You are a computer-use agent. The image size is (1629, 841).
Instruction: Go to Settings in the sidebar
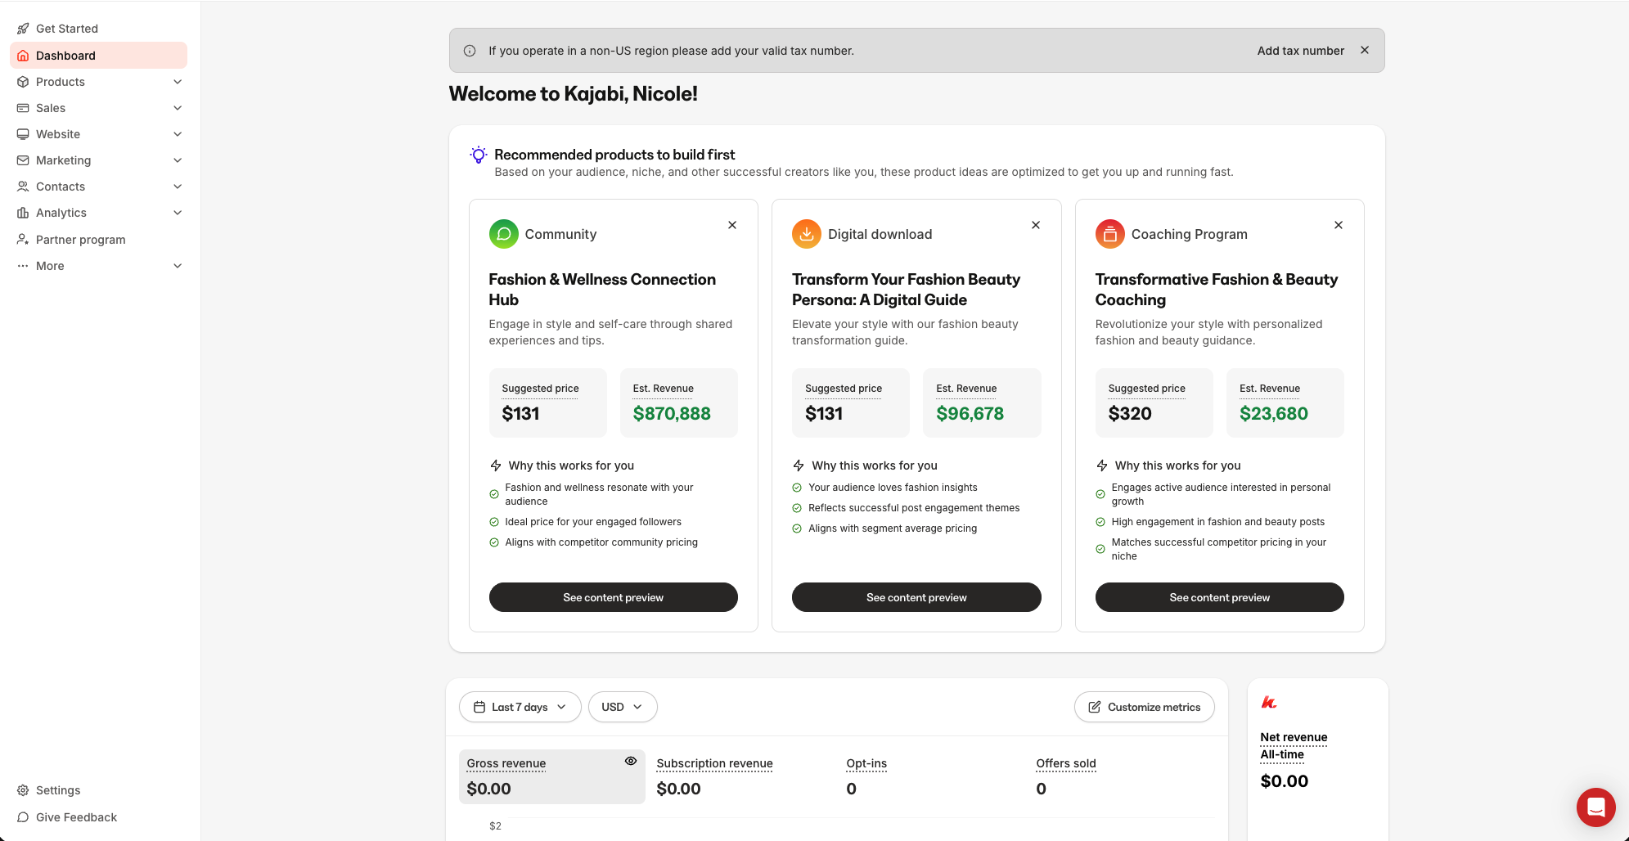tap(57, 790)
